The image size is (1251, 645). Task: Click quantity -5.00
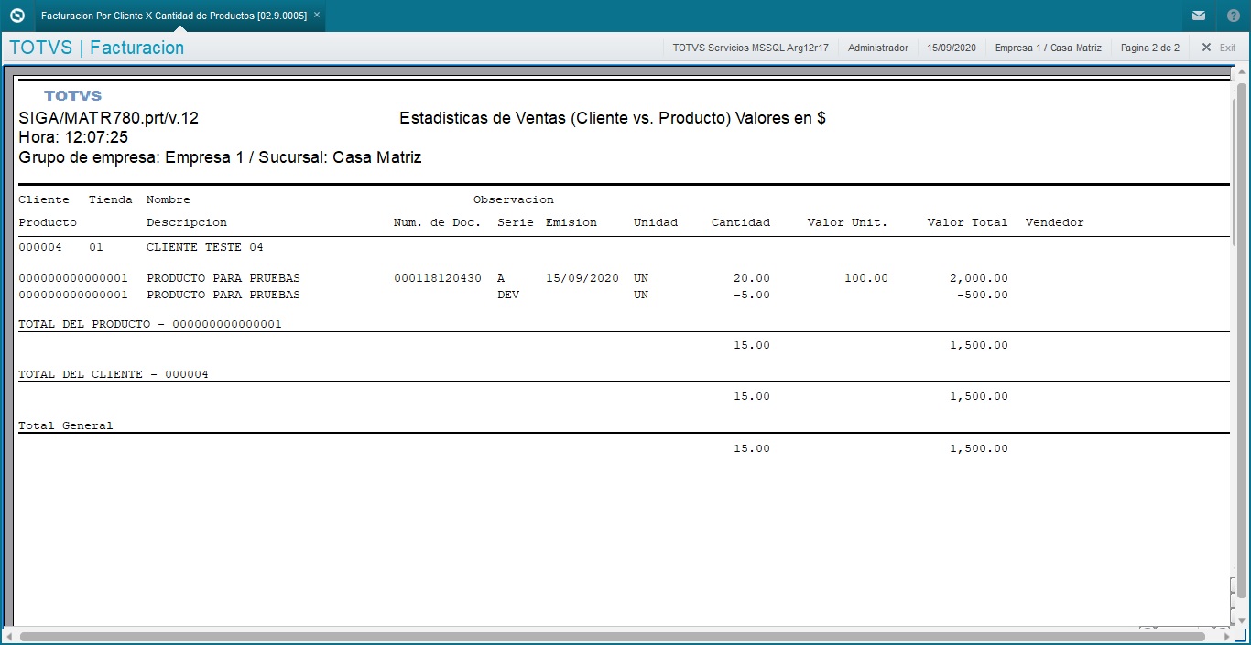pyautogui.click(x=752, y=295)
